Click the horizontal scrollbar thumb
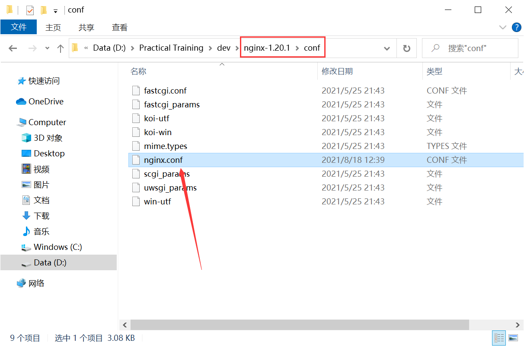This screenshot has width=524, height=346. coord(300,325)
